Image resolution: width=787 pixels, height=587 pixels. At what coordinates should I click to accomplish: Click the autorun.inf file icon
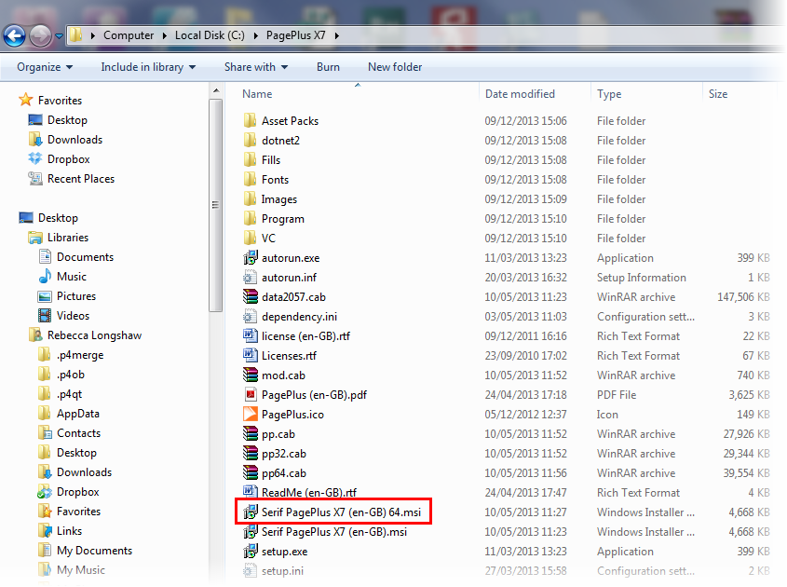pos(250,277)
